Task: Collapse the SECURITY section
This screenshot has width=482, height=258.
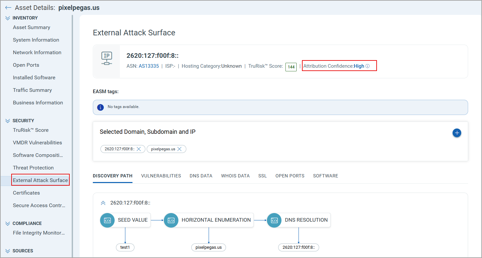Action: tap(7, 120)
